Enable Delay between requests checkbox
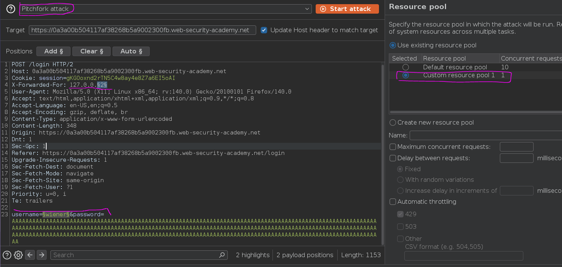 click(x=393, y=158)
